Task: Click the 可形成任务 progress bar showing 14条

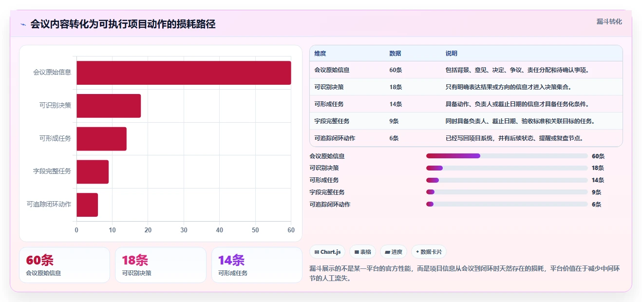Action: click(507, 180)
